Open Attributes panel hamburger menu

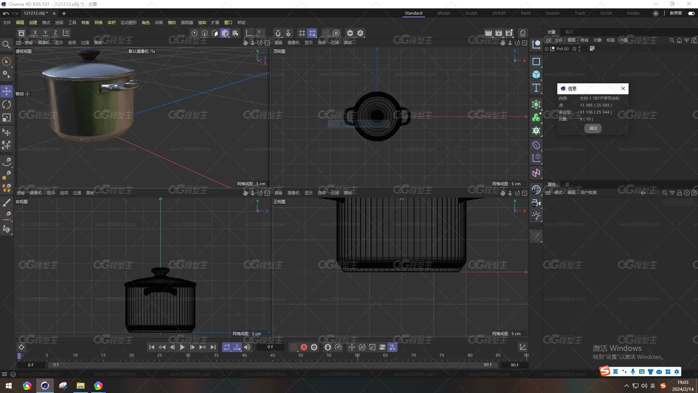548,192
